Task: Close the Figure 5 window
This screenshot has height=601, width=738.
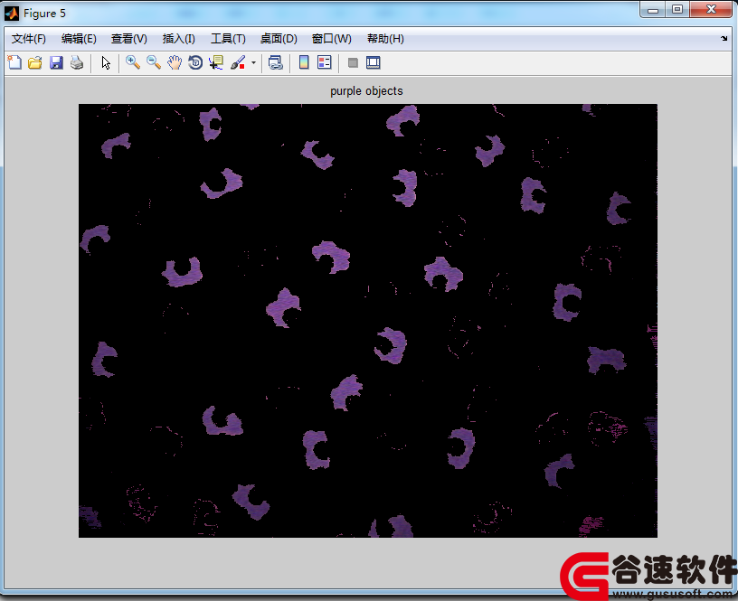Action: 711,10
